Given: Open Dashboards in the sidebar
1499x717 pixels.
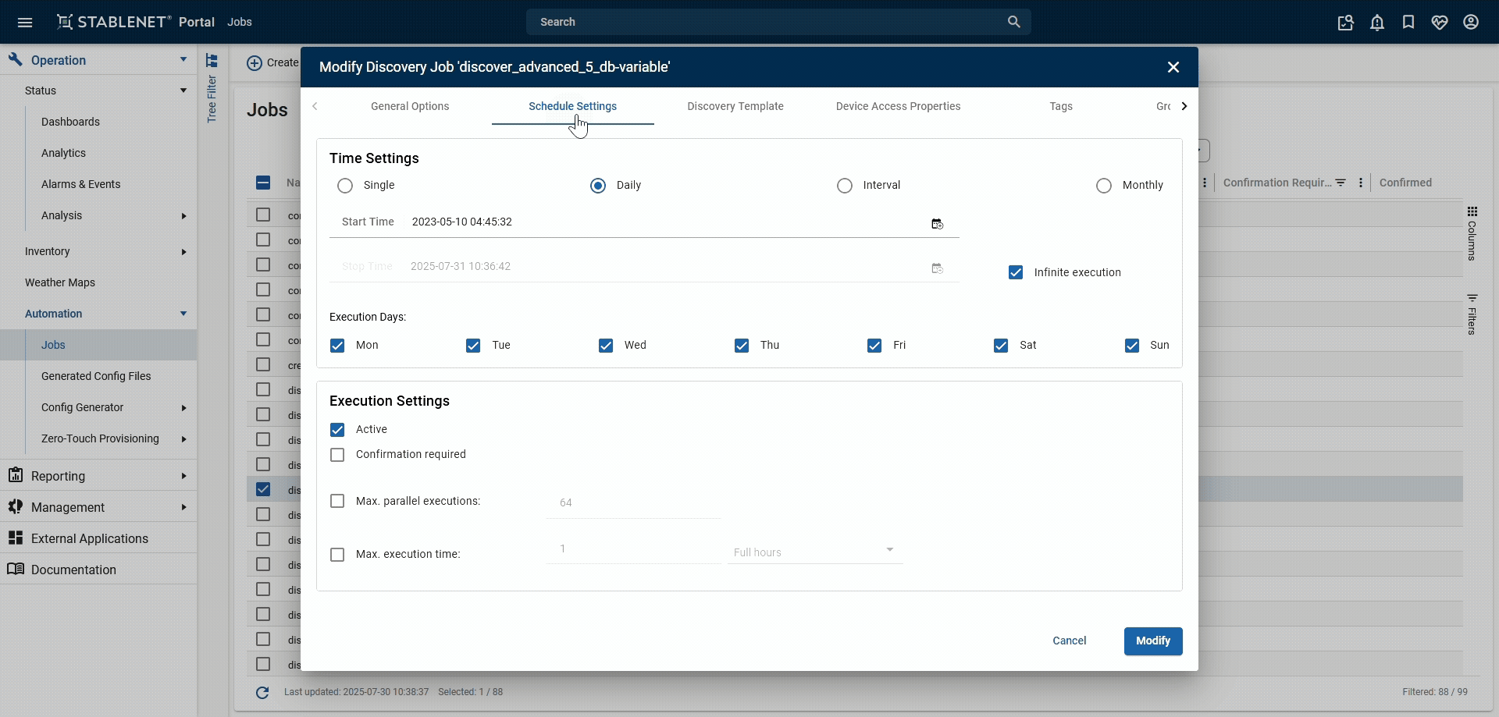Looking at the screenshot, I should pos(70,122).
